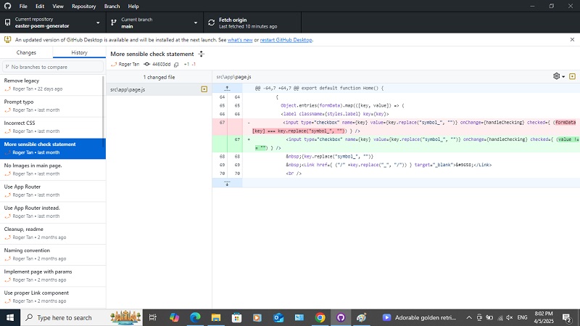Click the added line 67 in diff
This screenshot has height=326, width=580.
[x=396, y=144]
